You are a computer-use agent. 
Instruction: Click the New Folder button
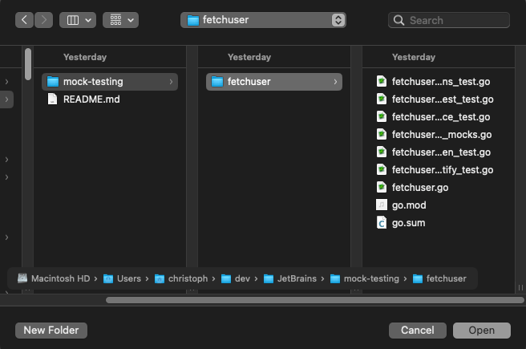pos(51,330)
